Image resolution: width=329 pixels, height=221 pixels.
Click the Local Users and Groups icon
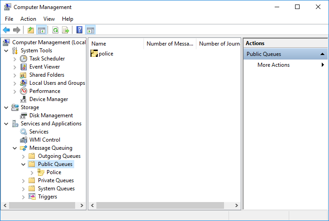[23, 83]
